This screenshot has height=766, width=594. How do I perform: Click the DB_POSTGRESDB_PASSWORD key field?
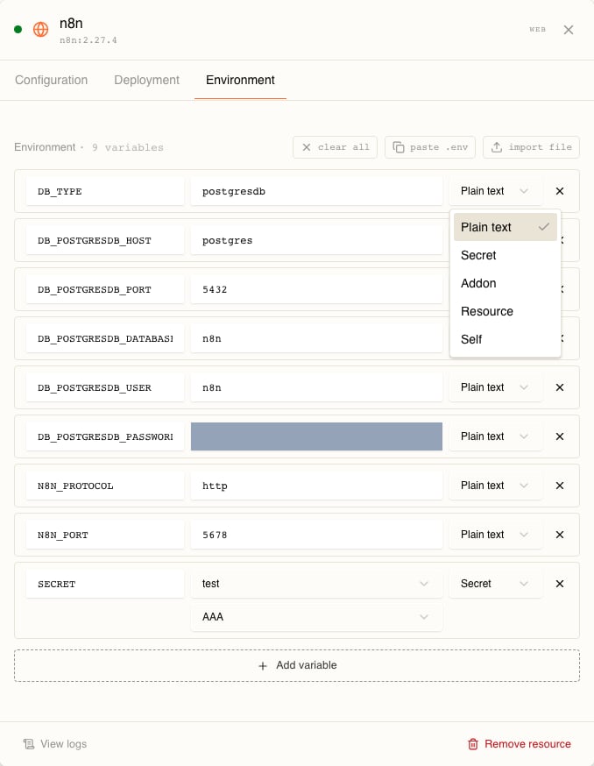105,436
